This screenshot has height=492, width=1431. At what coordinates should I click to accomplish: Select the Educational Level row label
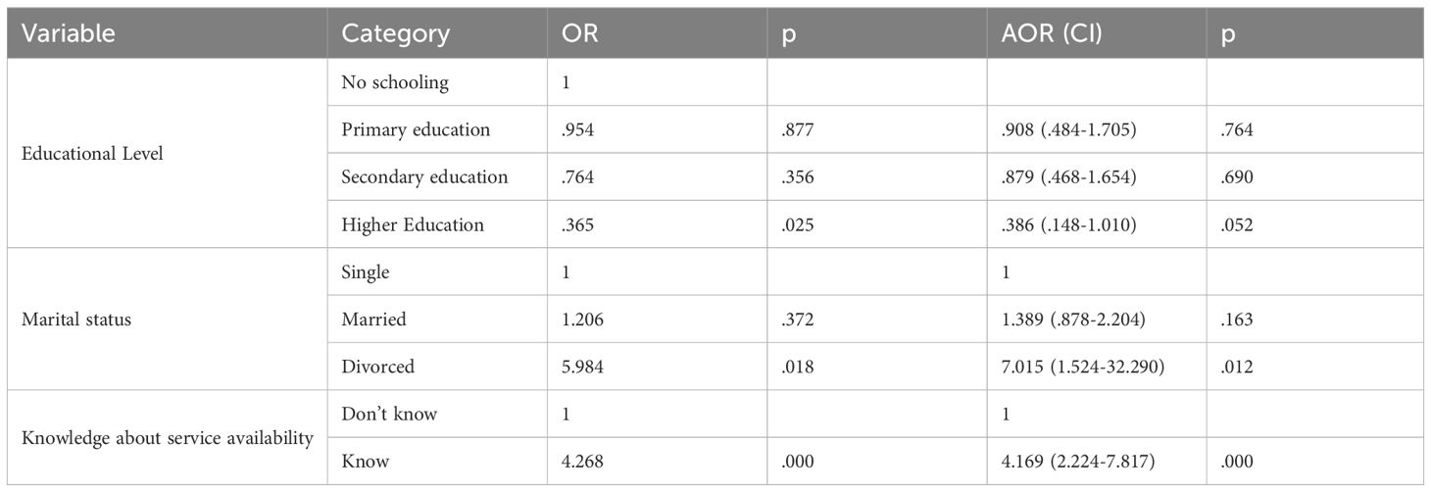(91, 153)
